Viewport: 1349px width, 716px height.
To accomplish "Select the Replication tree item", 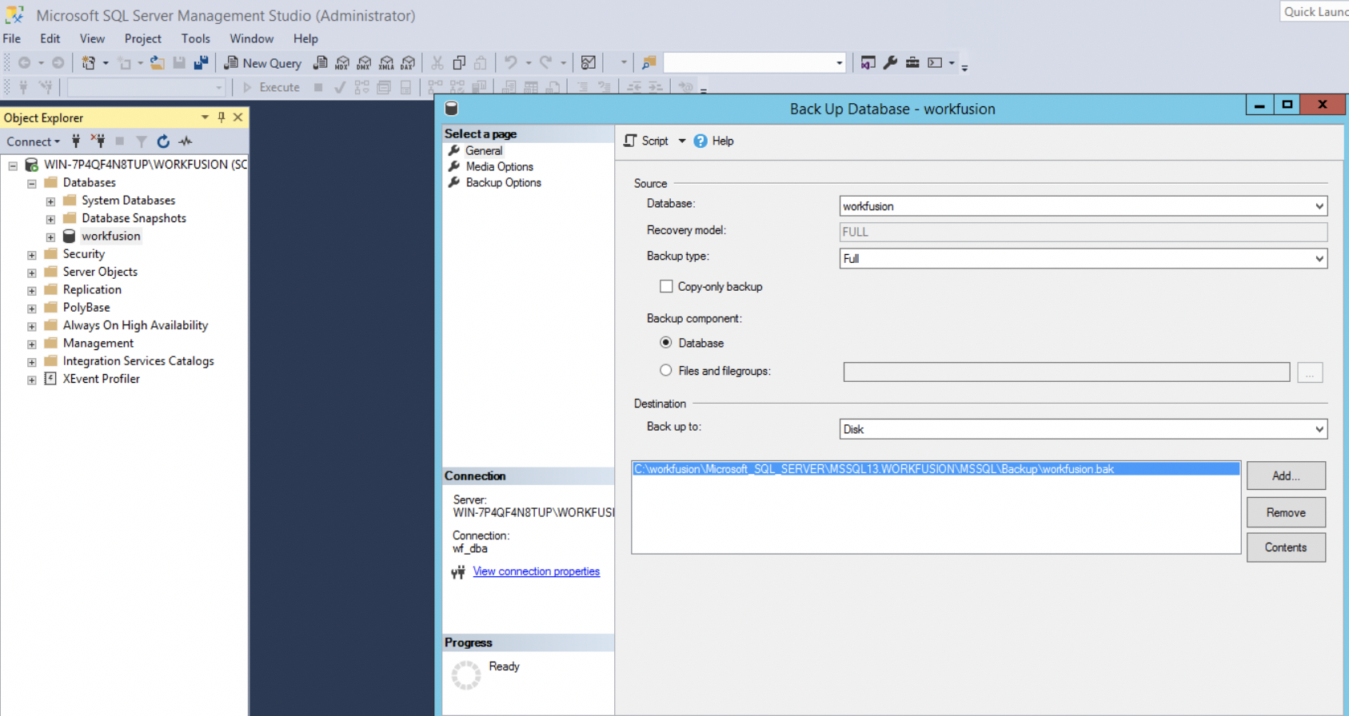I will 92,289.
